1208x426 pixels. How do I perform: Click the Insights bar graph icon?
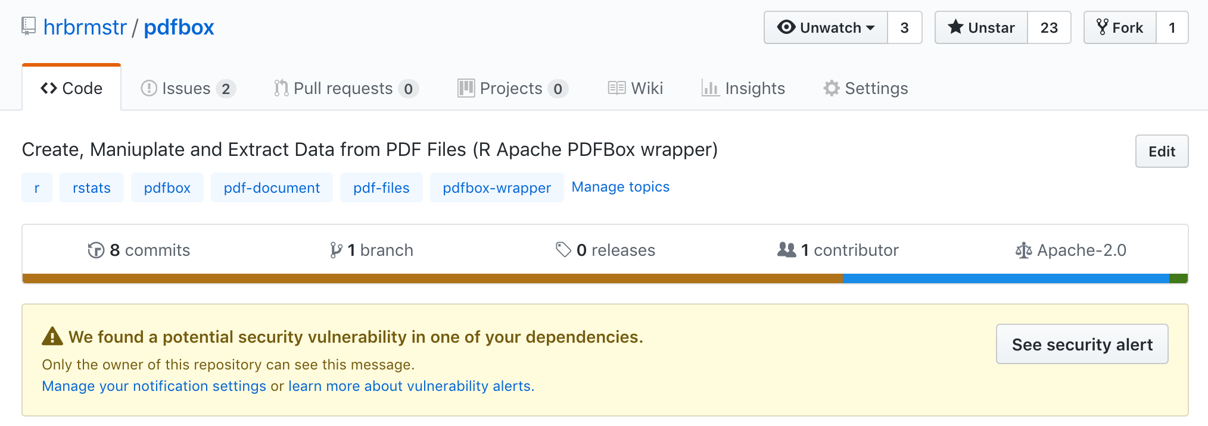pyautogui.click(x=710, y=88)
